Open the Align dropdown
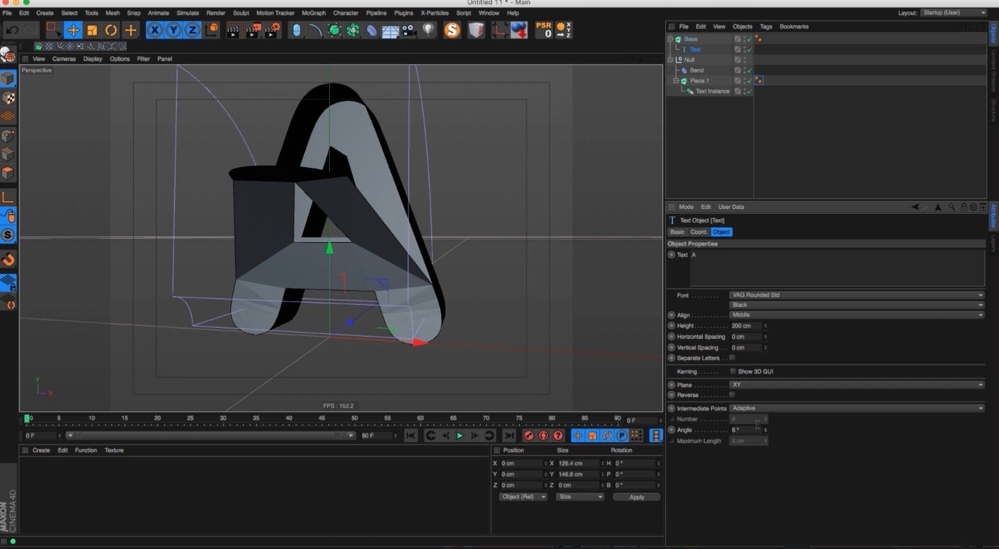Image resolution: width=999 pixels, height=549 pixels. (x=856, y=315)
